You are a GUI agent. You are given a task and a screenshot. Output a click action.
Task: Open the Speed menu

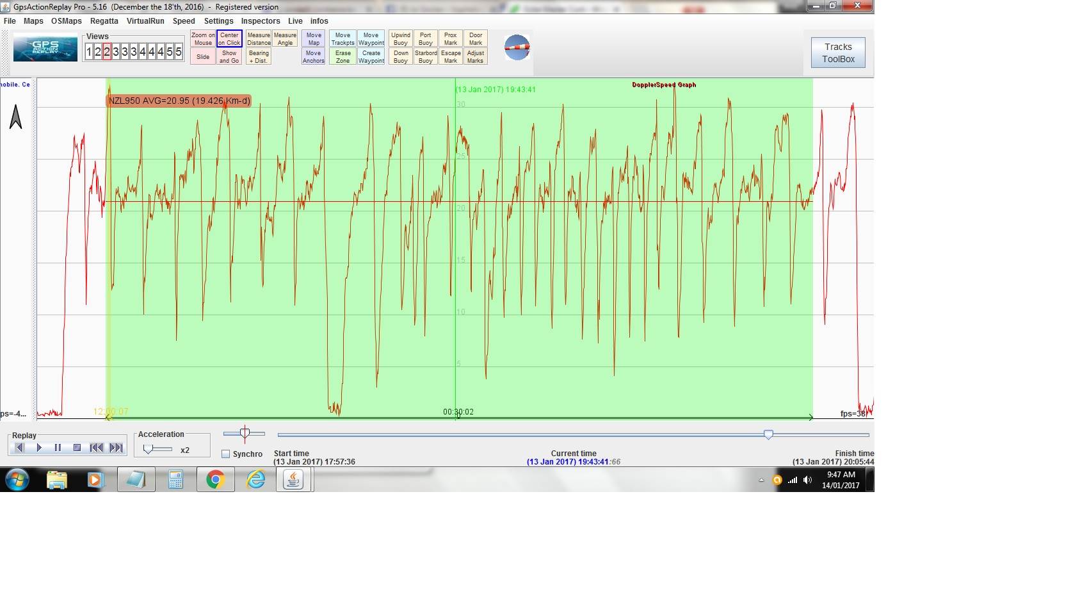[184, 21]
